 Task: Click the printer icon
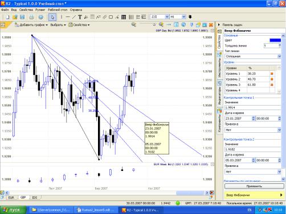[x=31, y=17]
